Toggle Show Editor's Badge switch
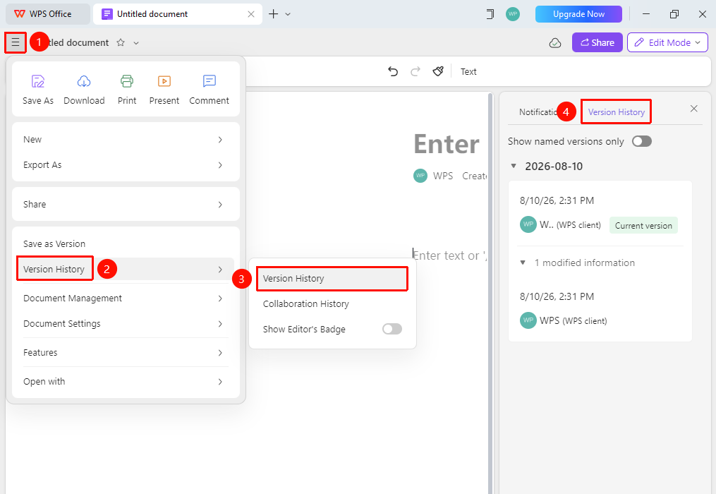The height and width of the screenshot is (494, 716). (x=392, y=329)
